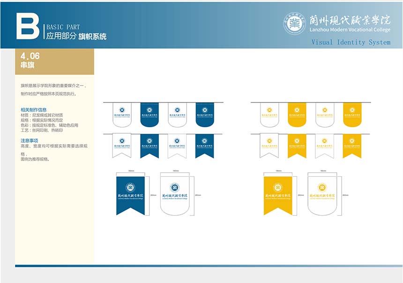Choose leftmost white swallowtail flag on blue string
The width and height of the screenshot is (403, 283).
pyautogui.click(x=122, y=145)
